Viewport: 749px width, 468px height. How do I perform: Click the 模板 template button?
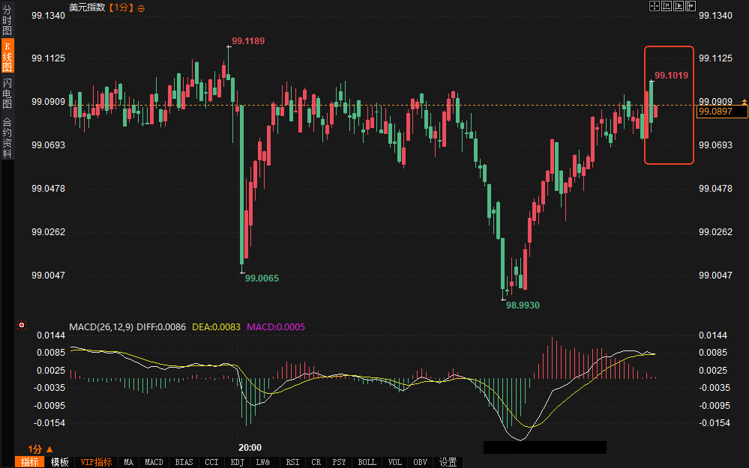click(59, 462)
